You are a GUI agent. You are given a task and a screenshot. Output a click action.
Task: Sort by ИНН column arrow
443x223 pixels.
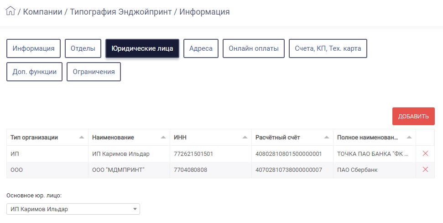(x=245, y=137)
